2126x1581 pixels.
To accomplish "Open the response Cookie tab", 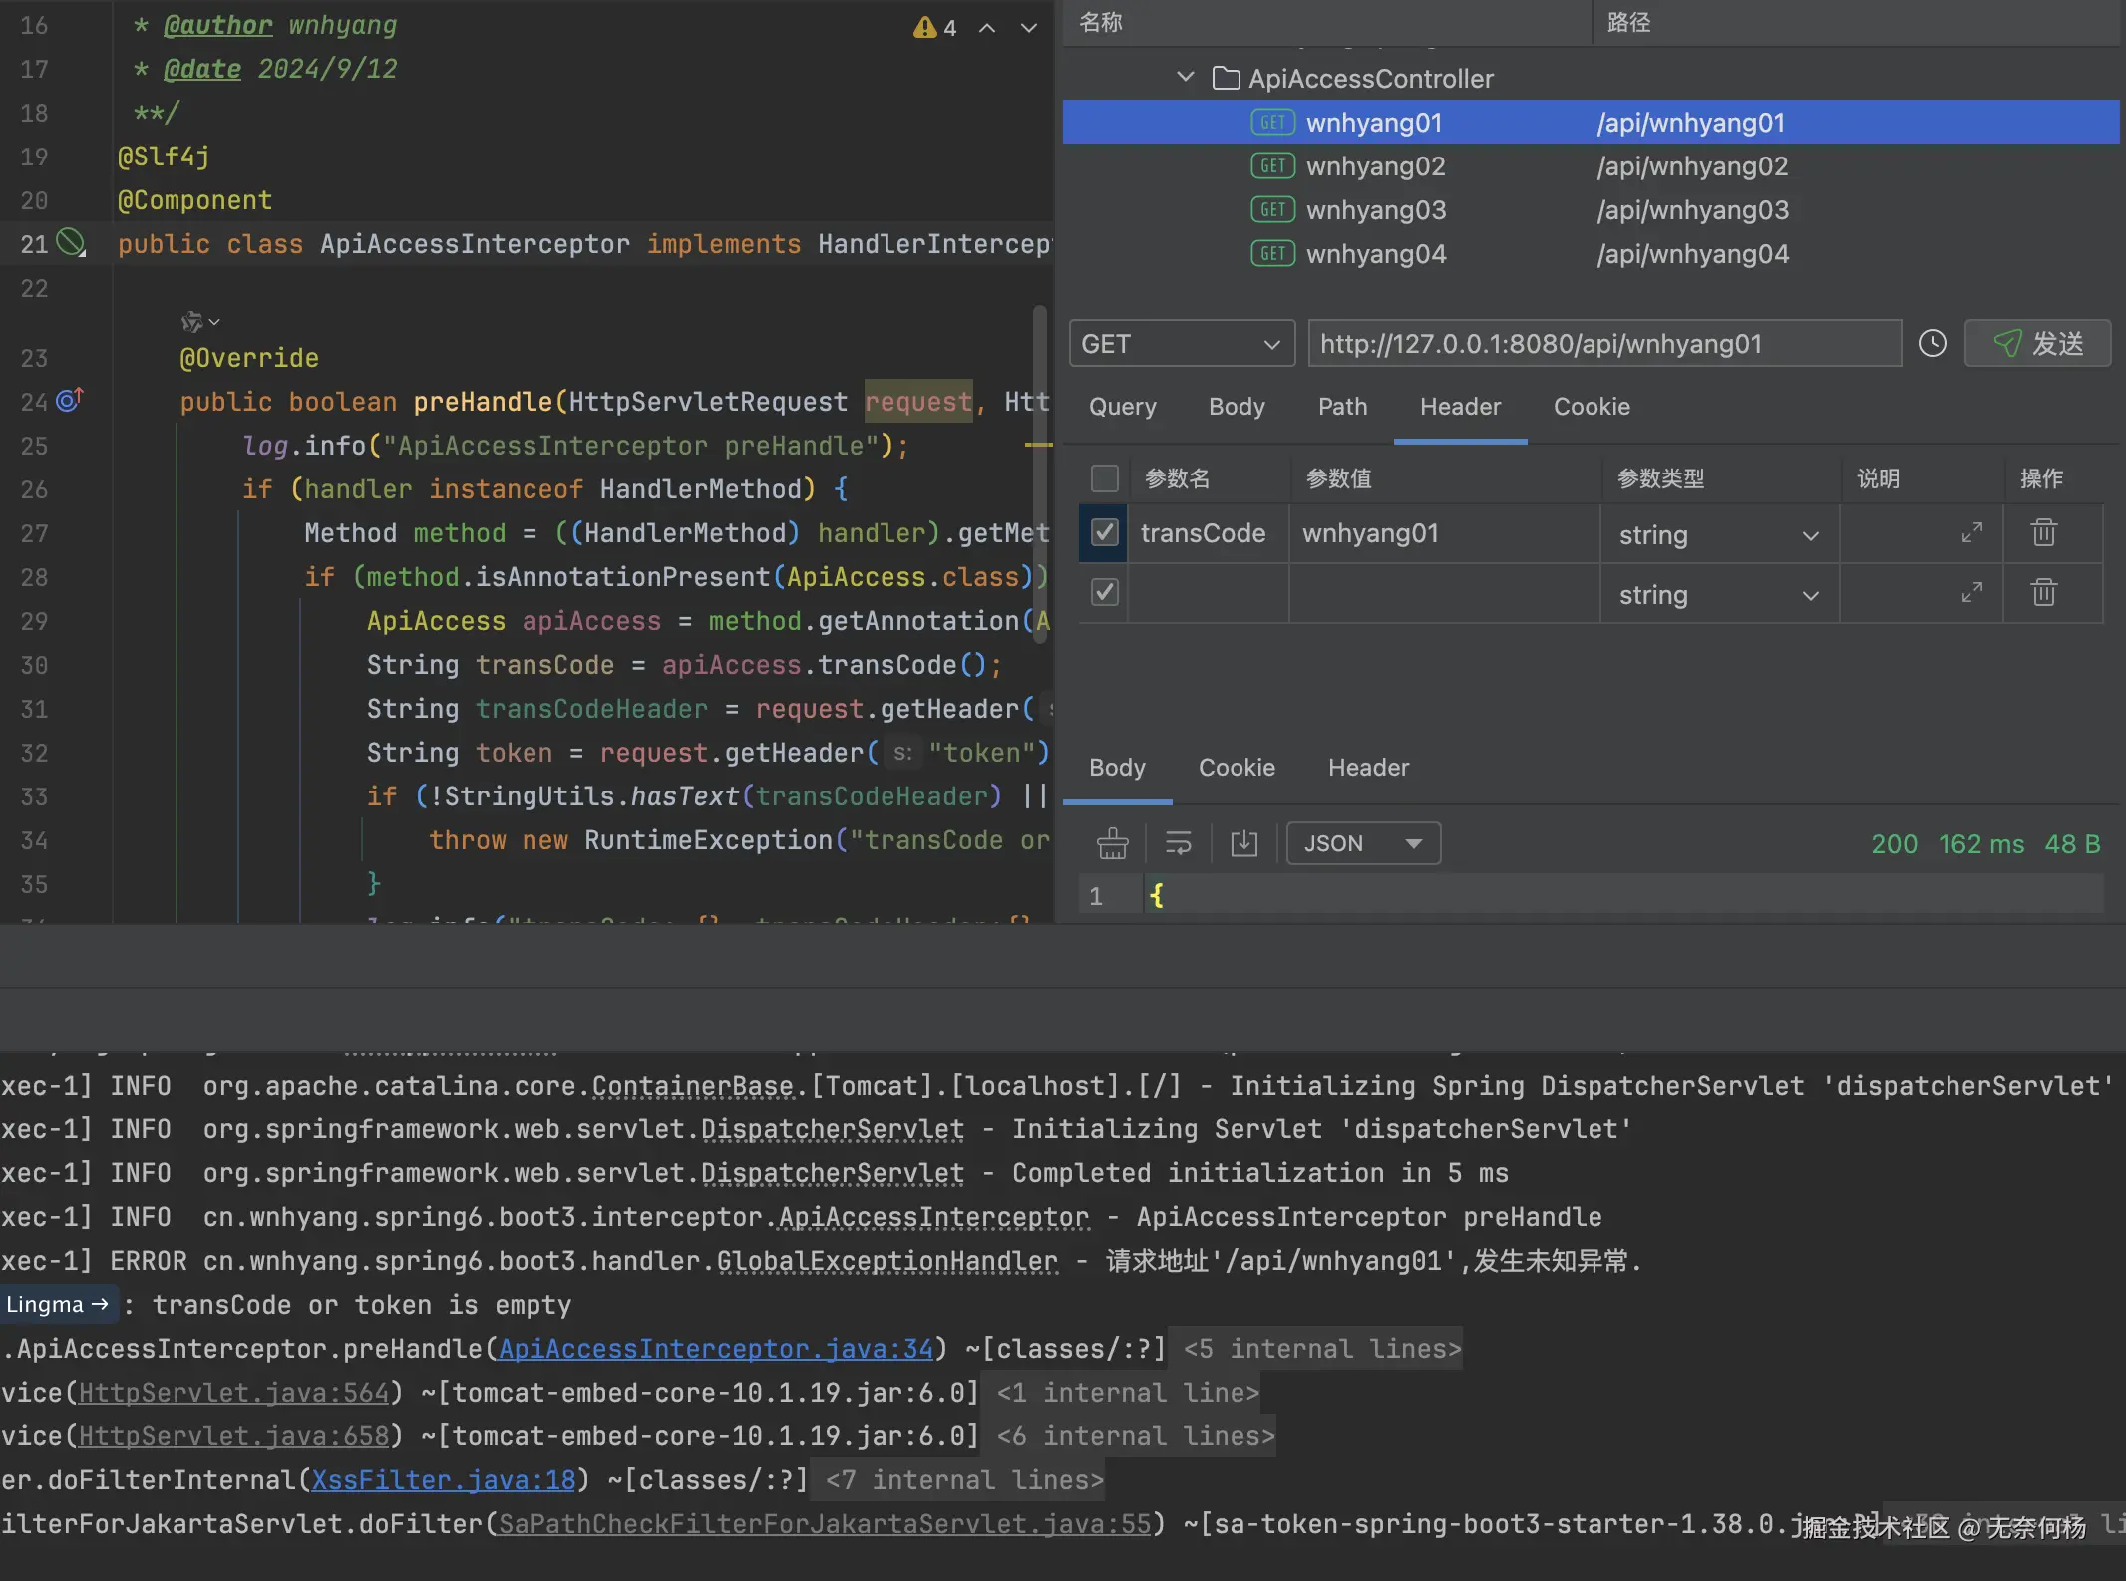I will (x=1237, y=768).
